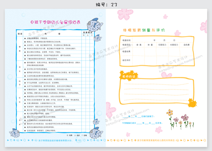
Task: Click the "检查结果" row label
Action: tap(126, 52)
